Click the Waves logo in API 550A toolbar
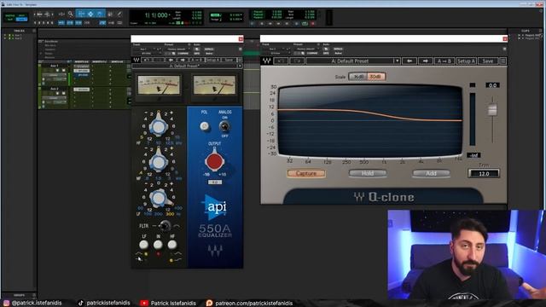The width and height of the screenshot is (546, 307). [x=136, y=60]
